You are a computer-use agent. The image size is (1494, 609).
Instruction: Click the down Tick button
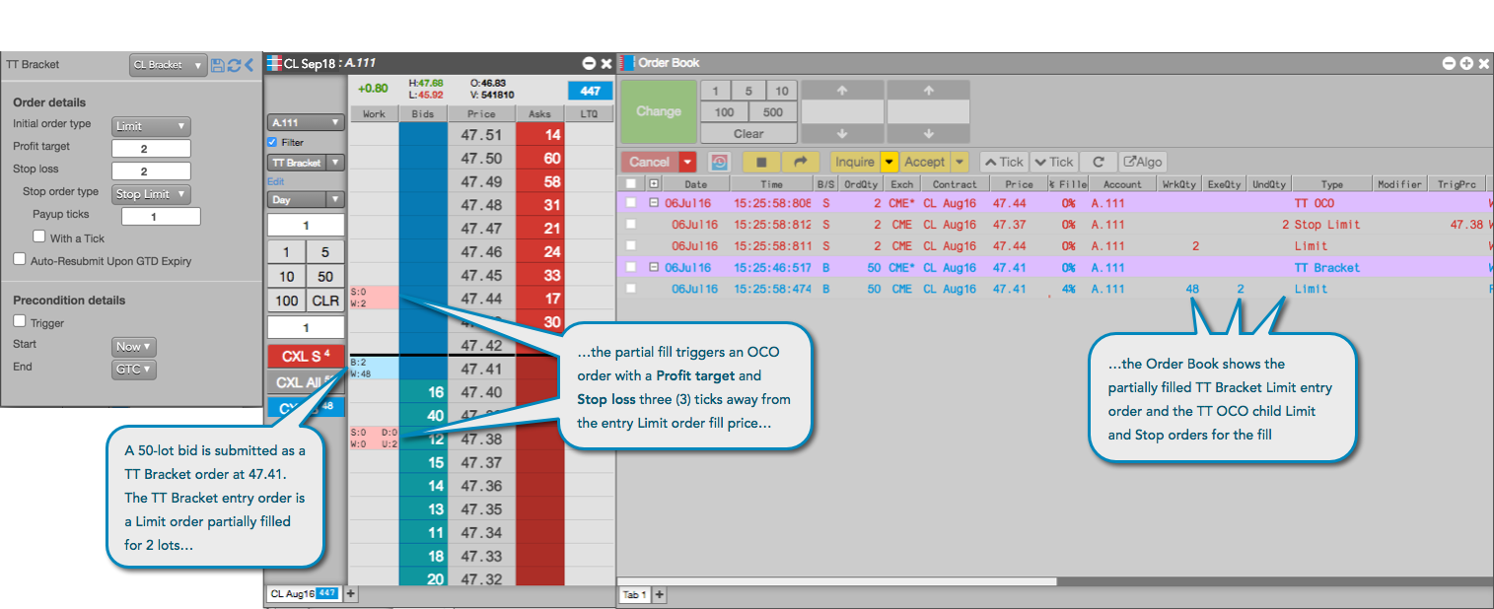(1053, 162)
